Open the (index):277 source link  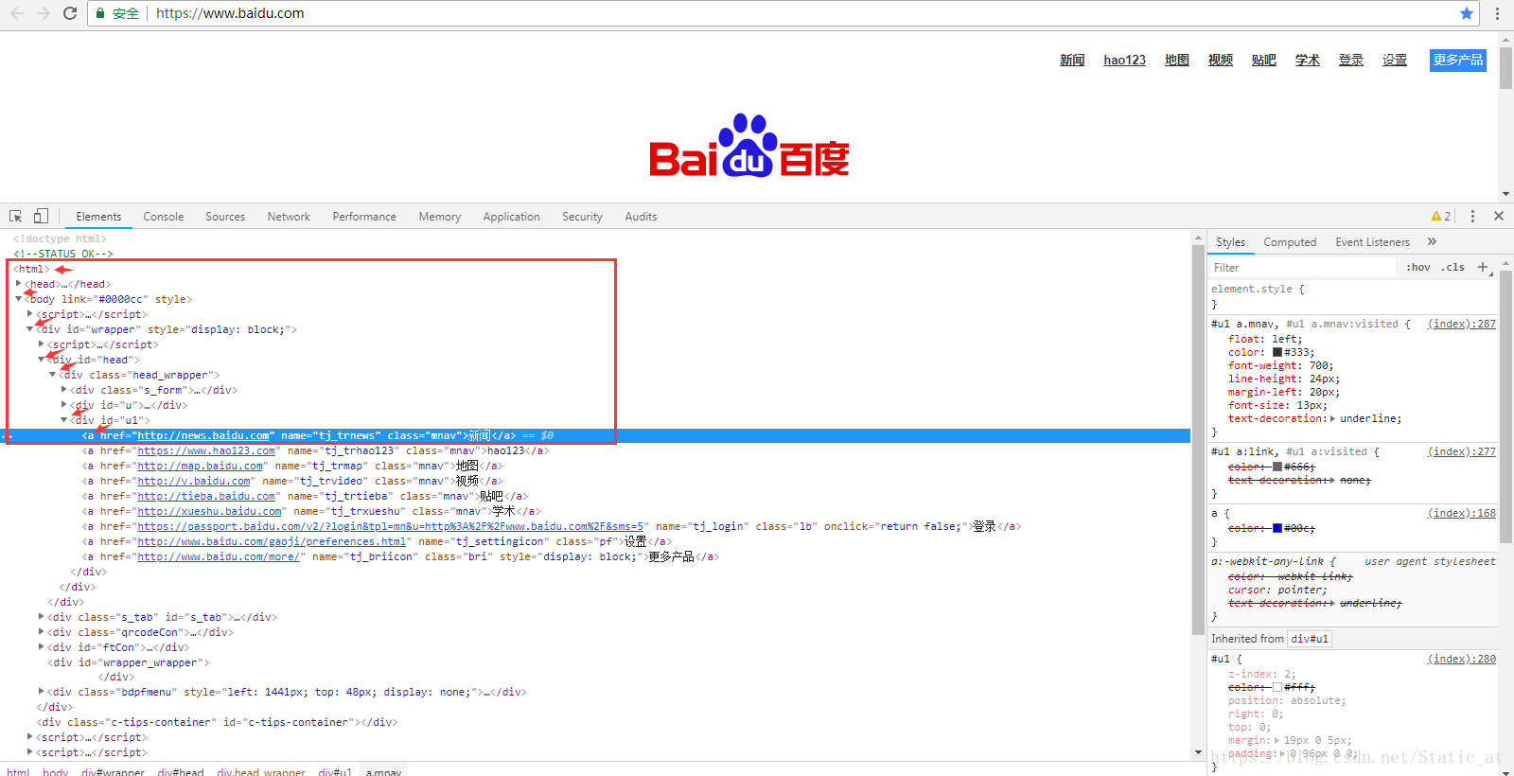[1462, 451]
